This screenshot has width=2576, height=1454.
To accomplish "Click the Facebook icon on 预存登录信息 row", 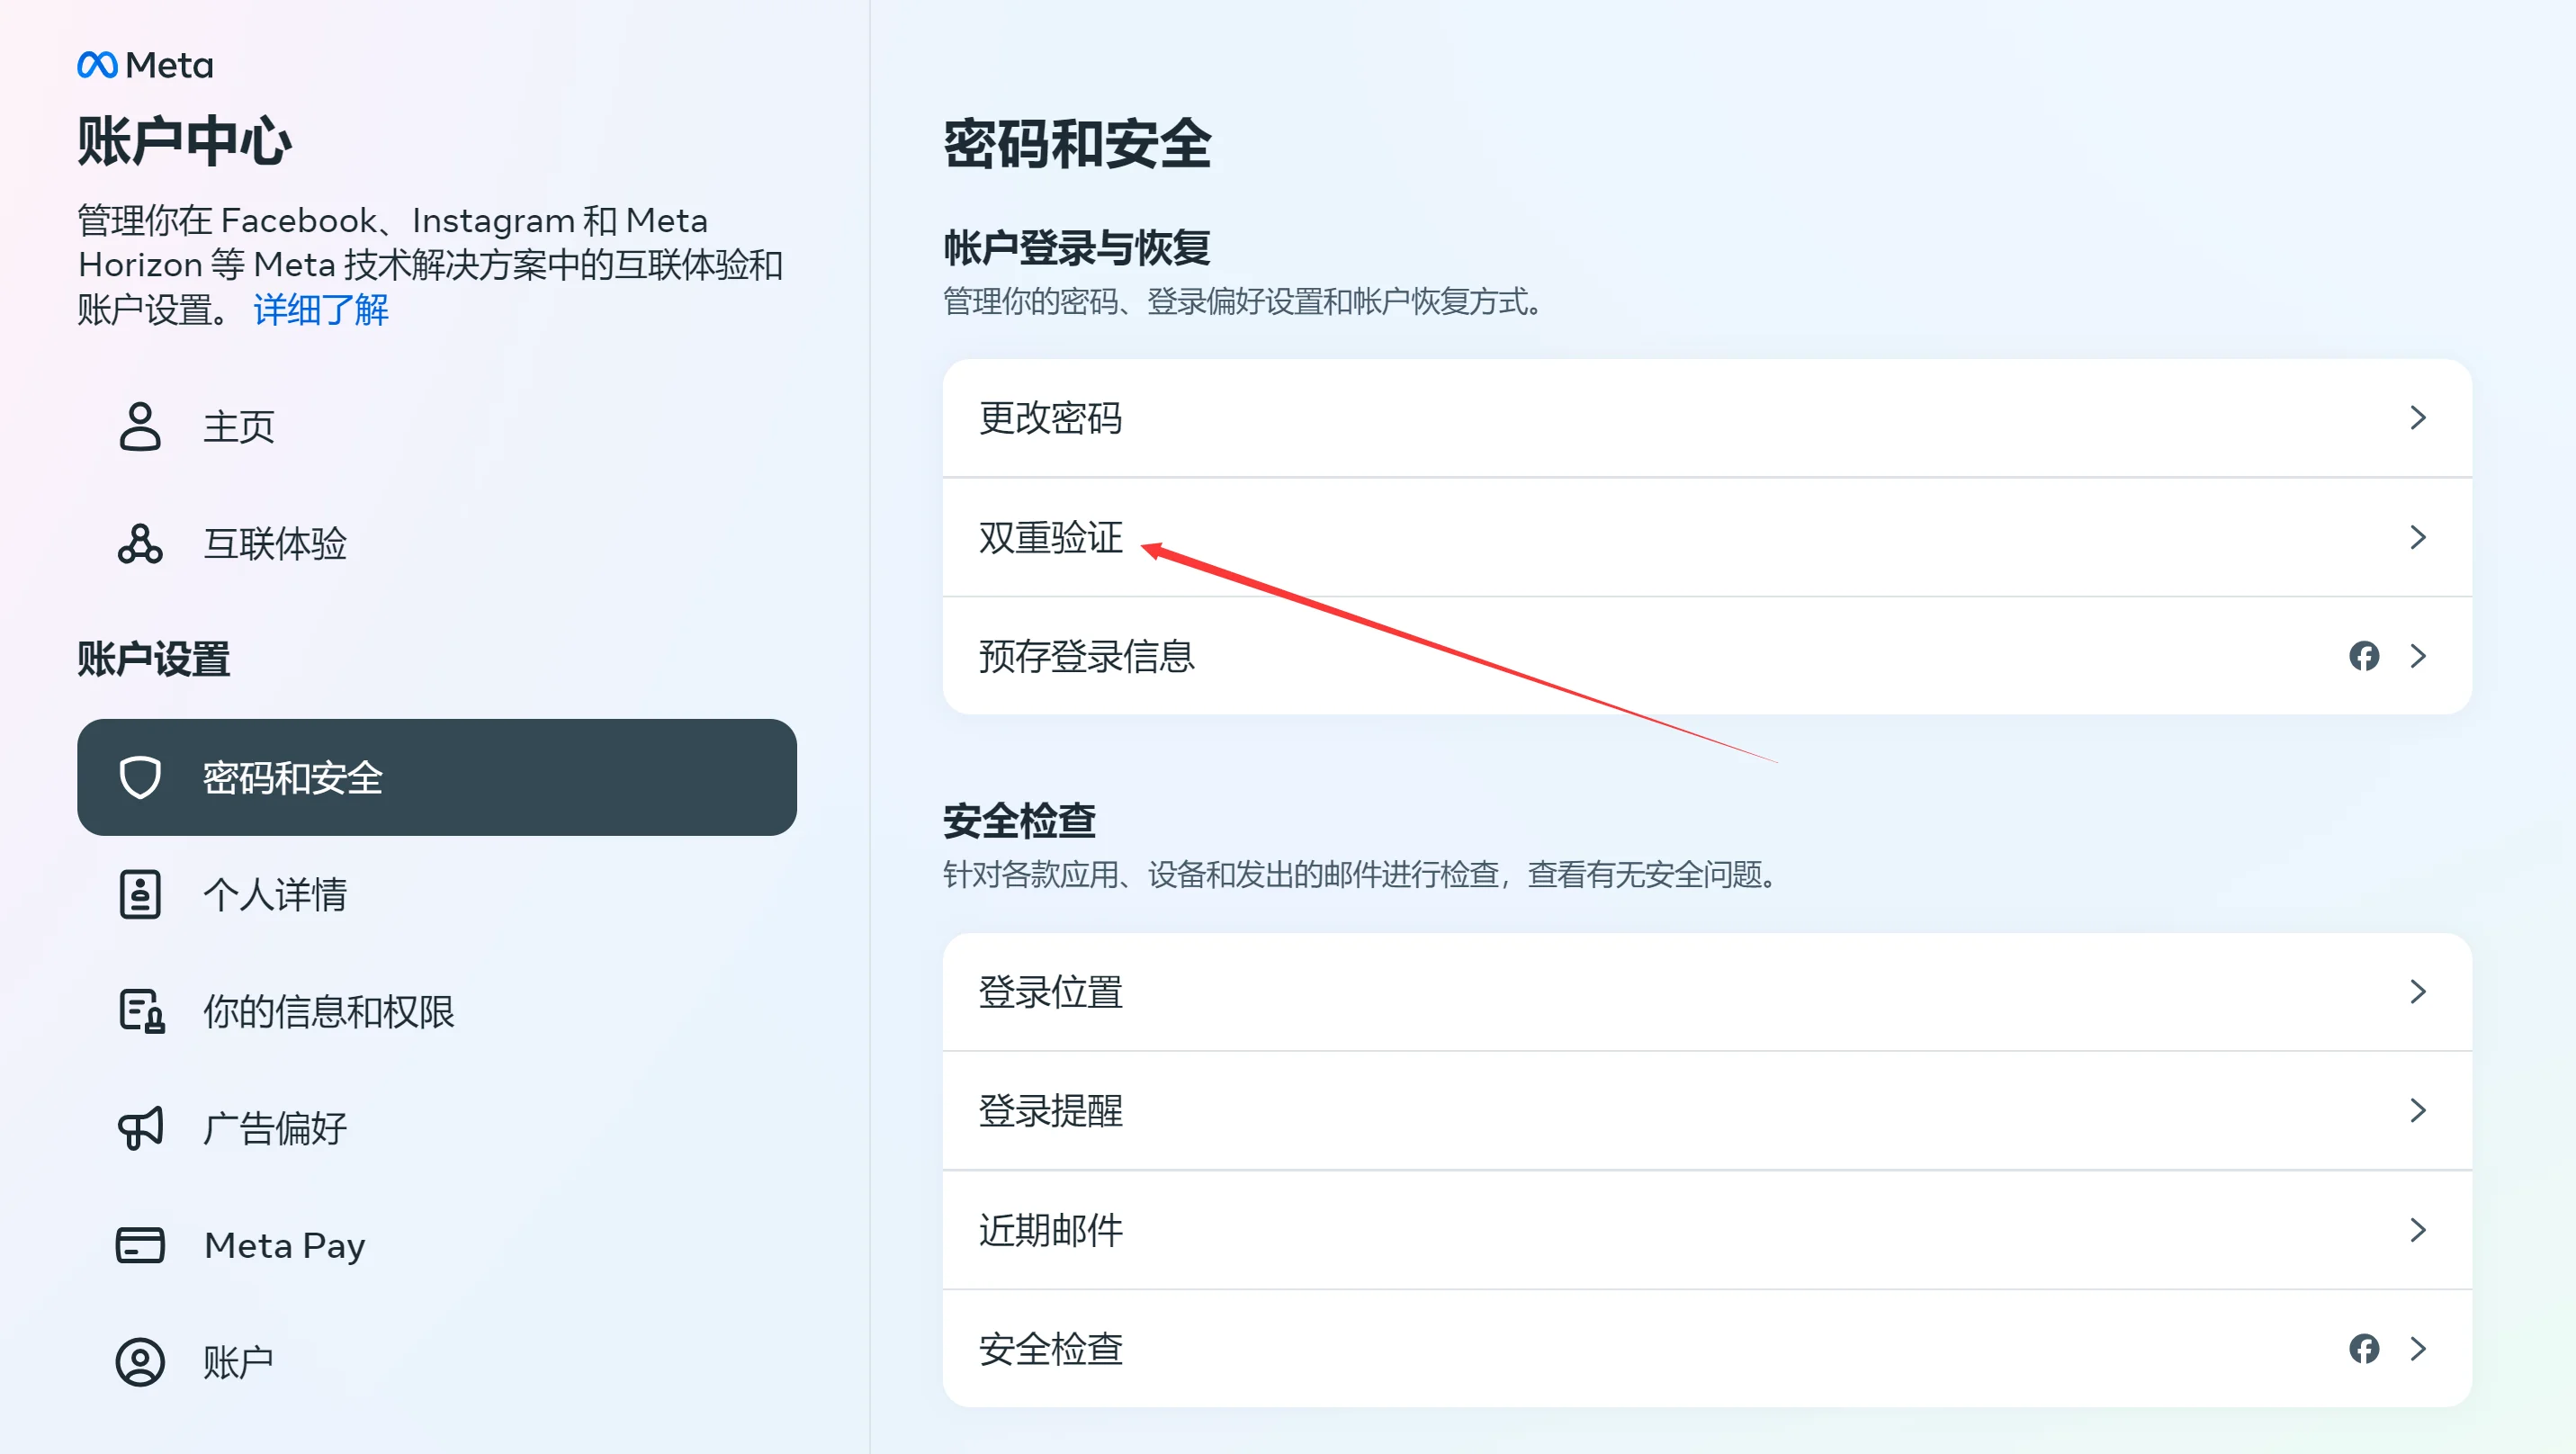I will point(2364,656).
